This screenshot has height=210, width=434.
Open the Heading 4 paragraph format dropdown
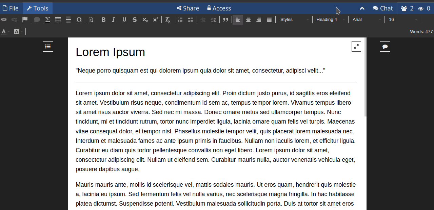pyautogui.click(x=330, y=20)
